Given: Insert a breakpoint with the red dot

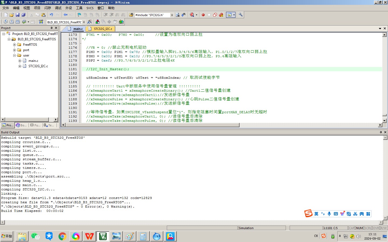Looking at the screenshot, I should 203,15.
